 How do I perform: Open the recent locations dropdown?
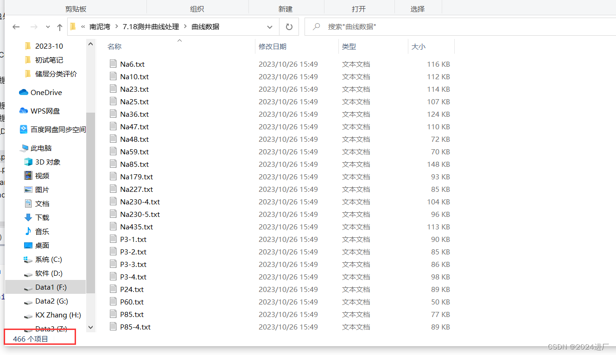click(x=47, y=27)
